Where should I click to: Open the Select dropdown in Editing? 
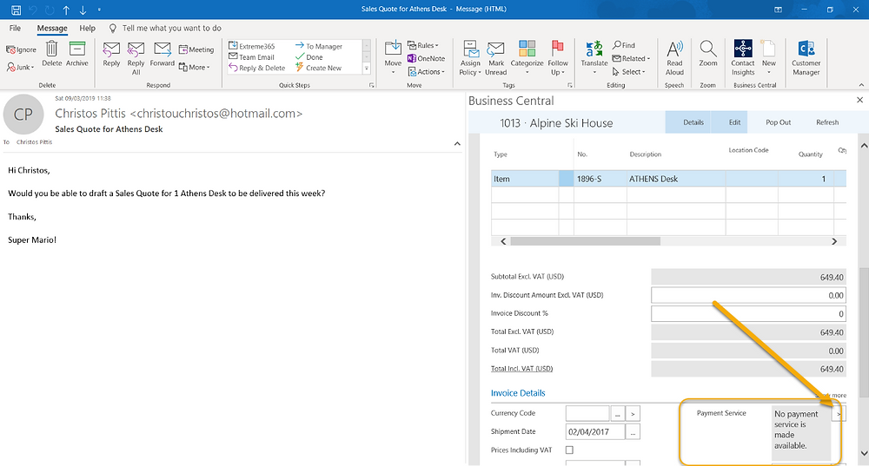(x=628, y=72)
